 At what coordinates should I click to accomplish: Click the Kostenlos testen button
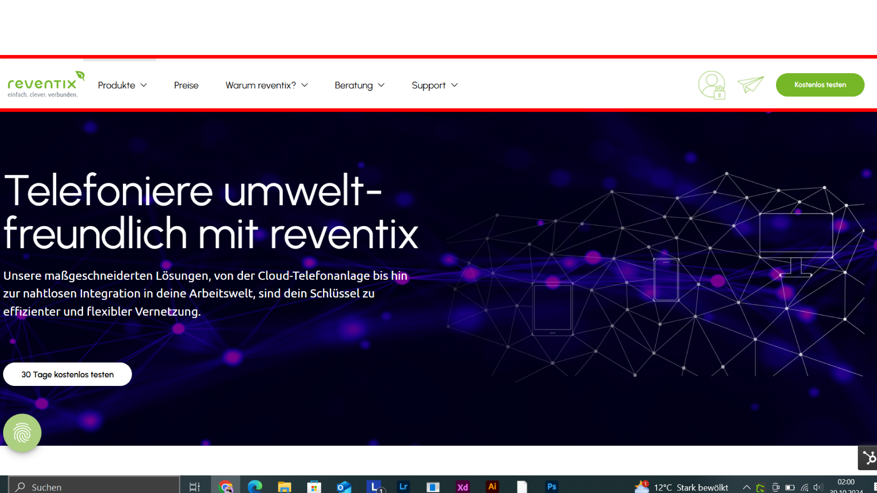tap(820, 85)
